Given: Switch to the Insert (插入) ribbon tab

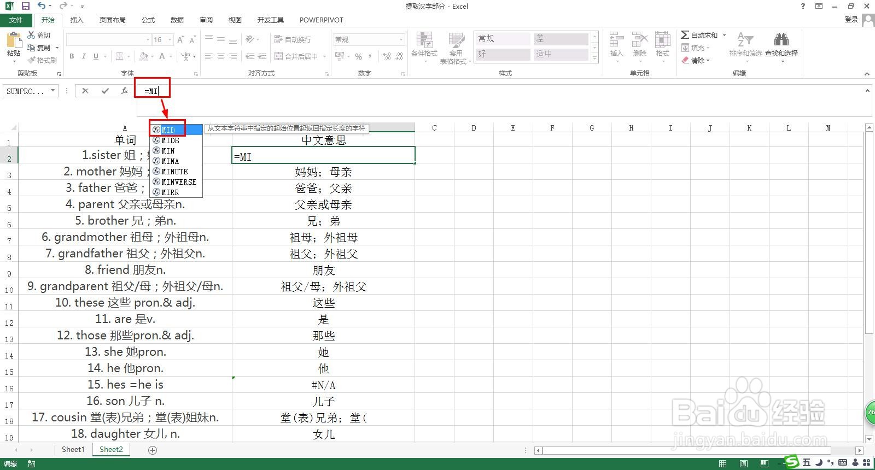Looking at the screenshot, I should tap(77, 20).
